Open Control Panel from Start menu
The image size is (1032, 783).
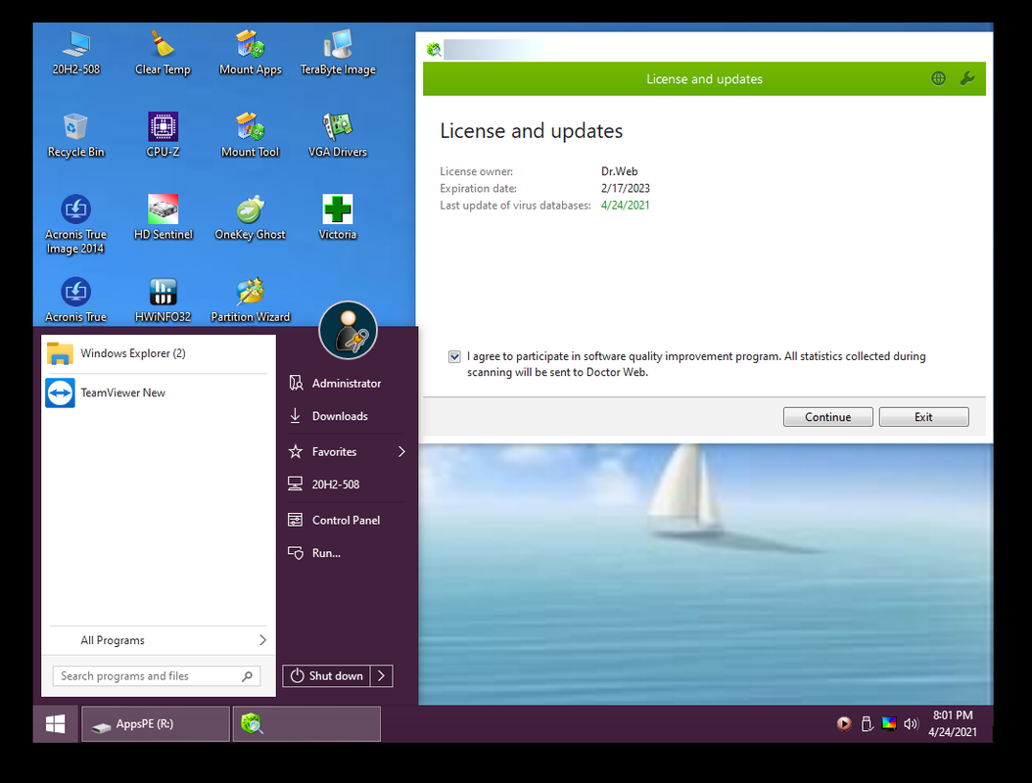click(x=346, y=520)
